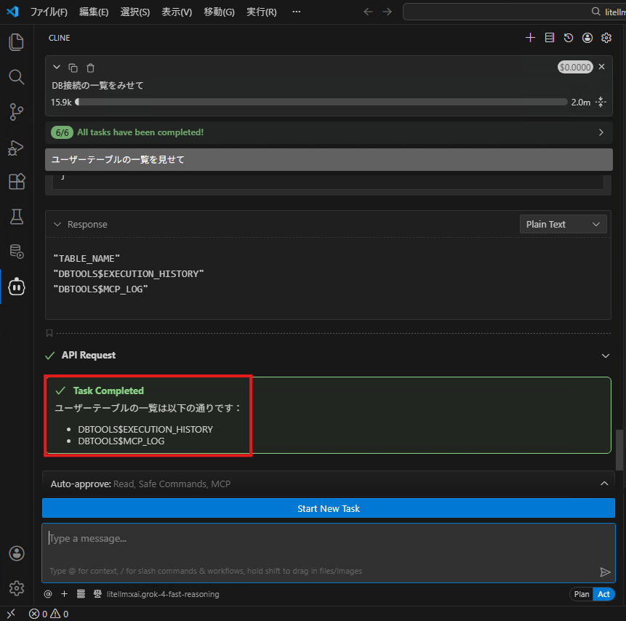Open the SQL Developer database view
The height and width of the screenshot is (621, 626).
point(17,252)
